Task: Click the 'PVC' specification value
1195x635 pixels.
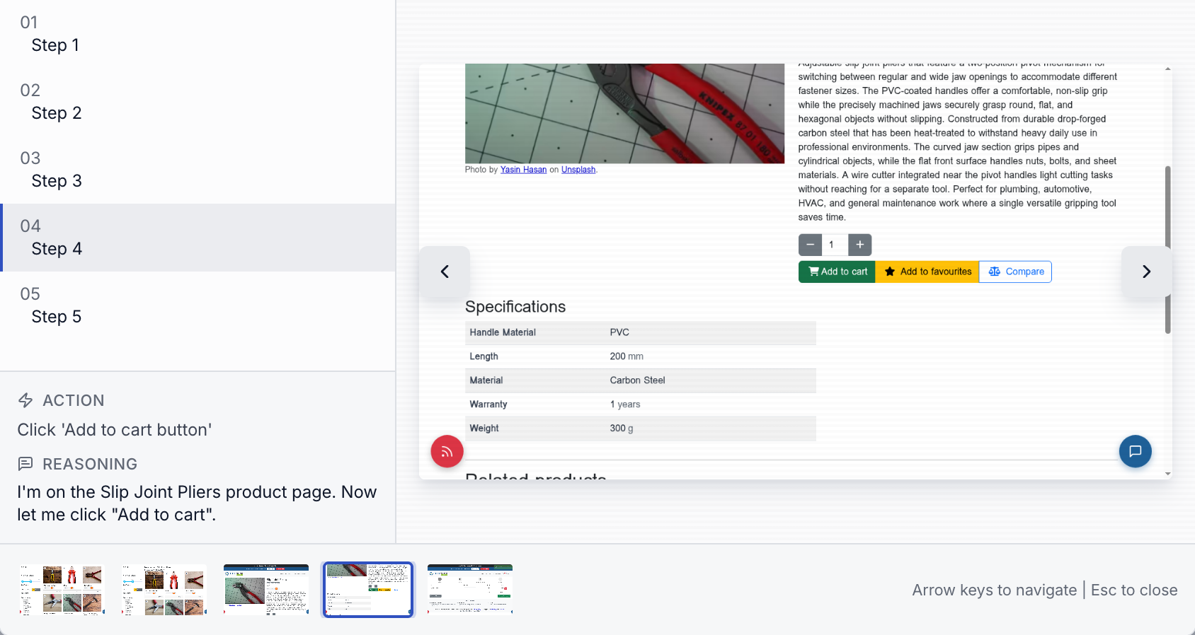Action: click(619, 332)
